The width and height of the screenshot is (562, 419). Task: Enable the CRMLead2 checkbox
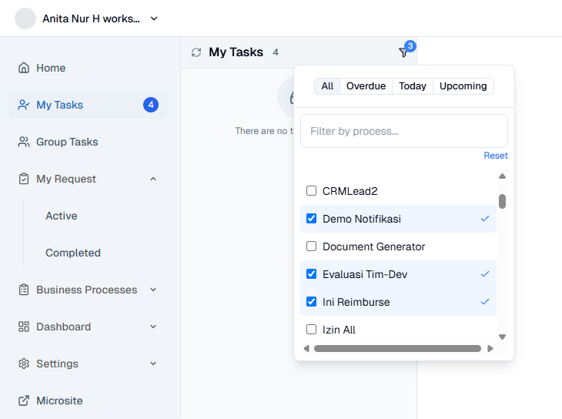pos(312,191)
